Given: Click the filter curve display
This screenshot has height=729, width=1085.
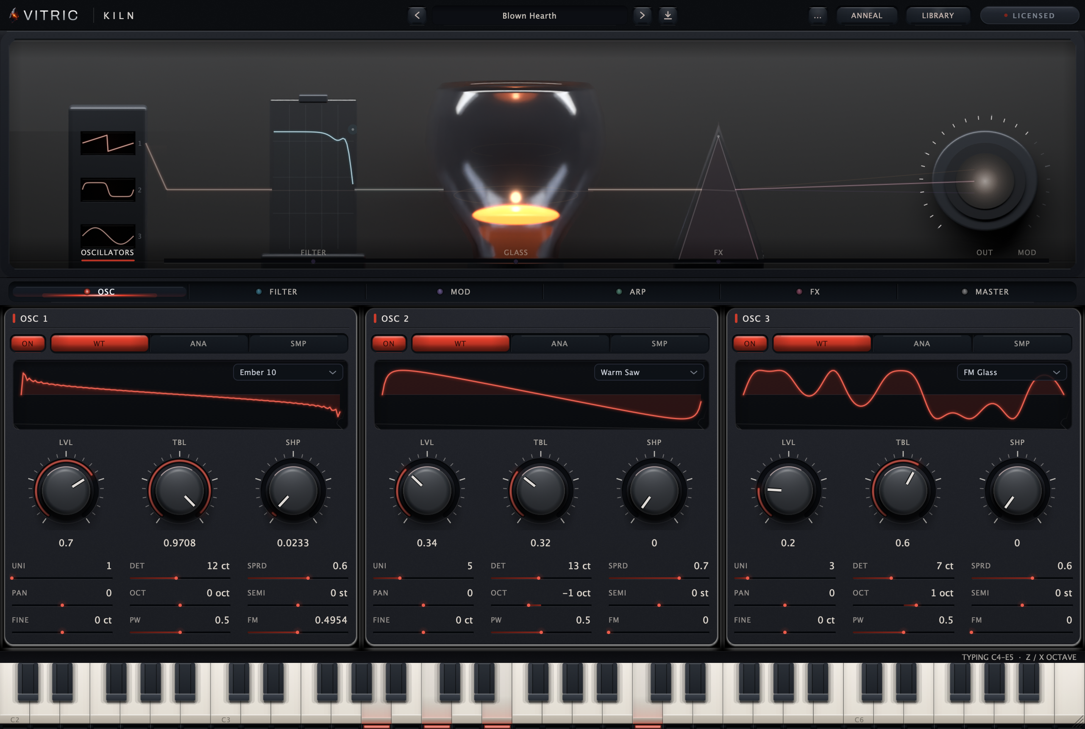Looking at the screenshot, I should pyautogui.click(x=313, y=177).
